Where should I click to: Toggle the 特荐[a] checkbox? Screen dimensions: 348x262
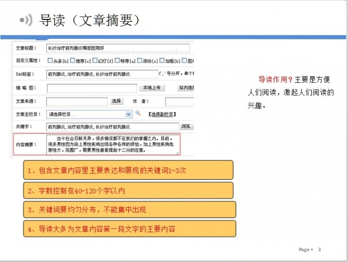click(118, 61)
